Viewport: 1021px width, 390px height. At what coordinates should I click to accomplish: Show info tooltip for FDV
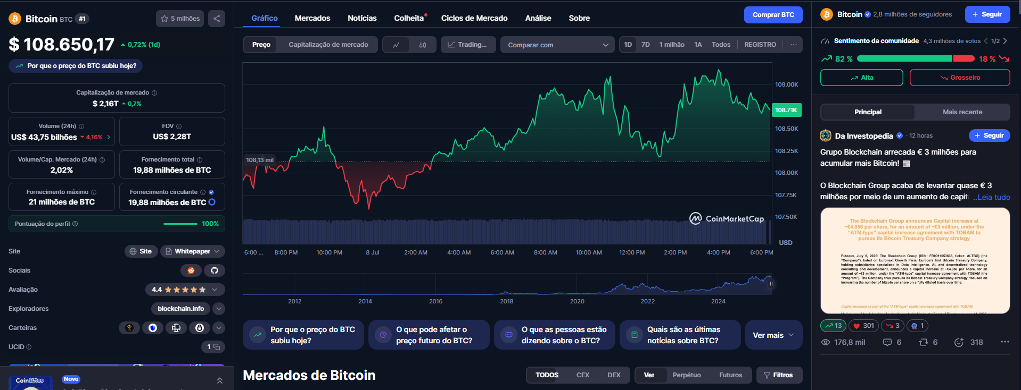179,126
